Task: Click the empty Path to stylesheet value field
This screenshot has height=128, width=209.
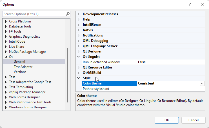Action: [x=171, y=89]
